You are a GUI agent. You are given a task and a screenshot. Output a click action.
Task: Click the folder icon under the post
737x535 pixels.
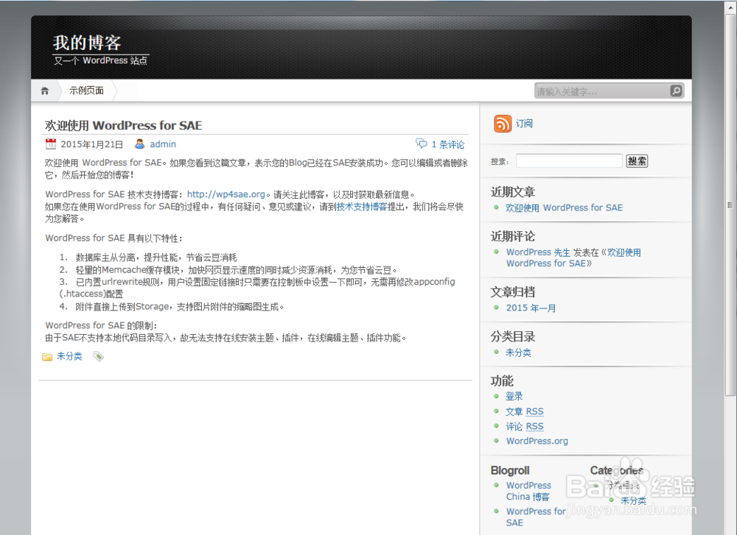[x=47, y=357]
